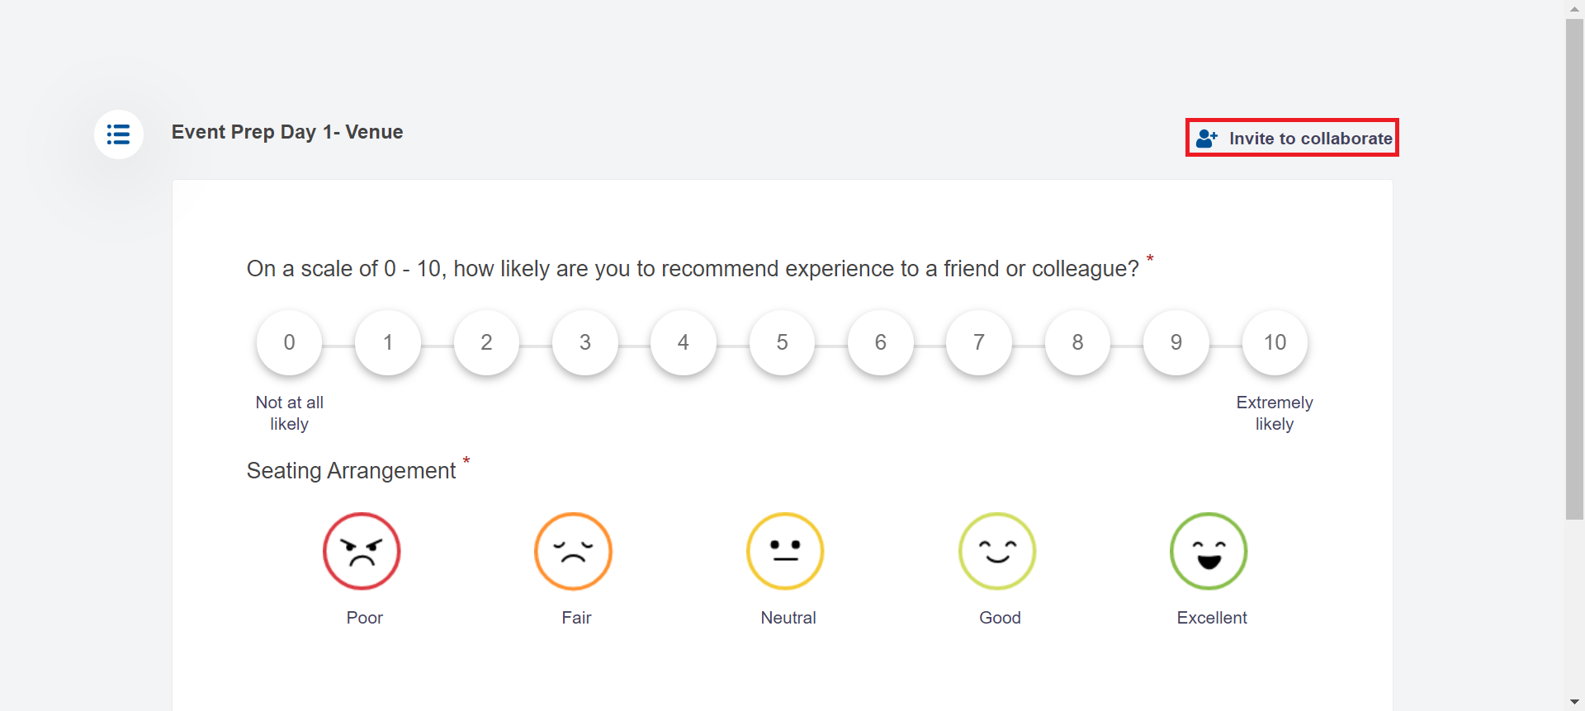1585x711 pixels.
Task: Select score 1 on the scale
Action: (388, 342)
